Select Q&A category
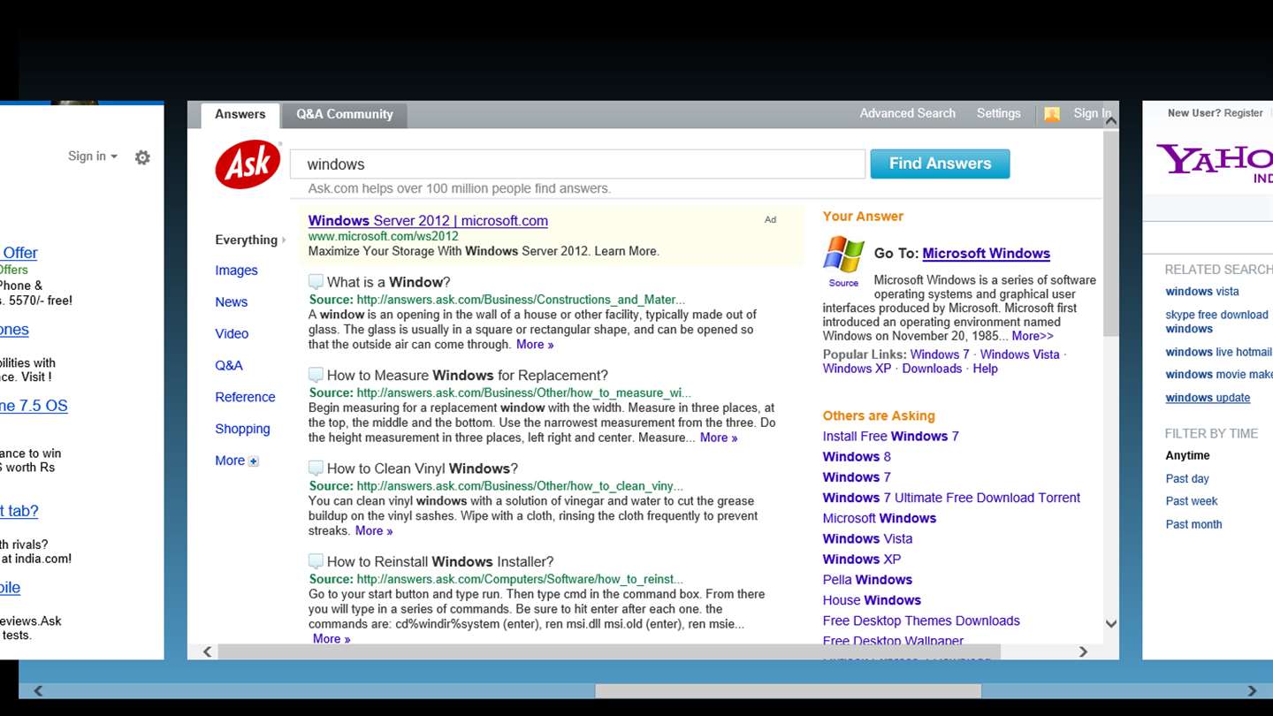This screenshot has width=1273, height=716. [x=228, y=366]
